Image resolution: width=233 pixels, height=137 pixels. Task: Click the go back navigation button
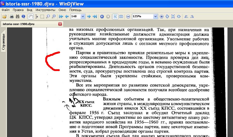(102, 16)
